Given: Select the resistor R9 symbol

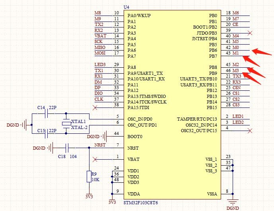Looking at the screenshot, I should pyautogui.click(x=89, y=176).
